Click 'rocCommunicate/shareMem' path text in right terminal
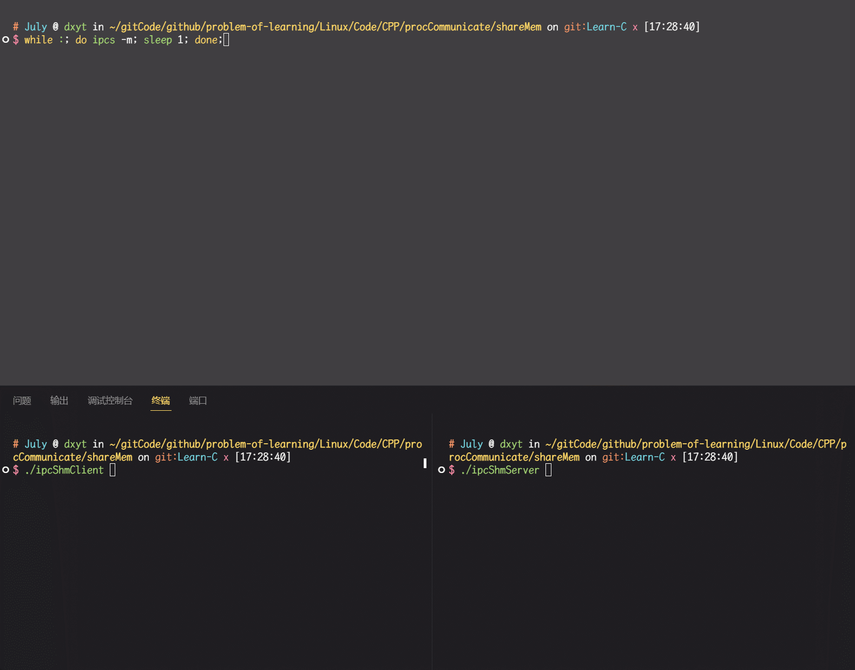Viewport: 855px width, 670px height. [x=514, y=457]
